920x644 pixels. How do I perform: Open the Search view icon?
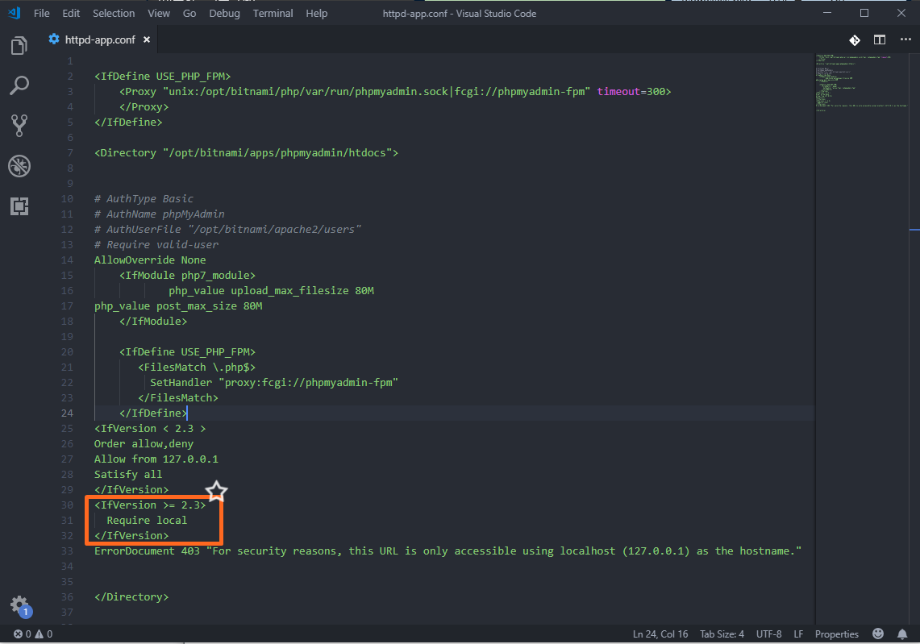point(19,85)
